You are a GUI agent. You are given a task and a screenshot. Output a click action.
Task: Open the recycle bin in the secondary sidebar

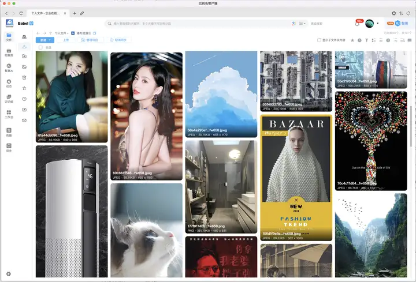coord(24,78)
